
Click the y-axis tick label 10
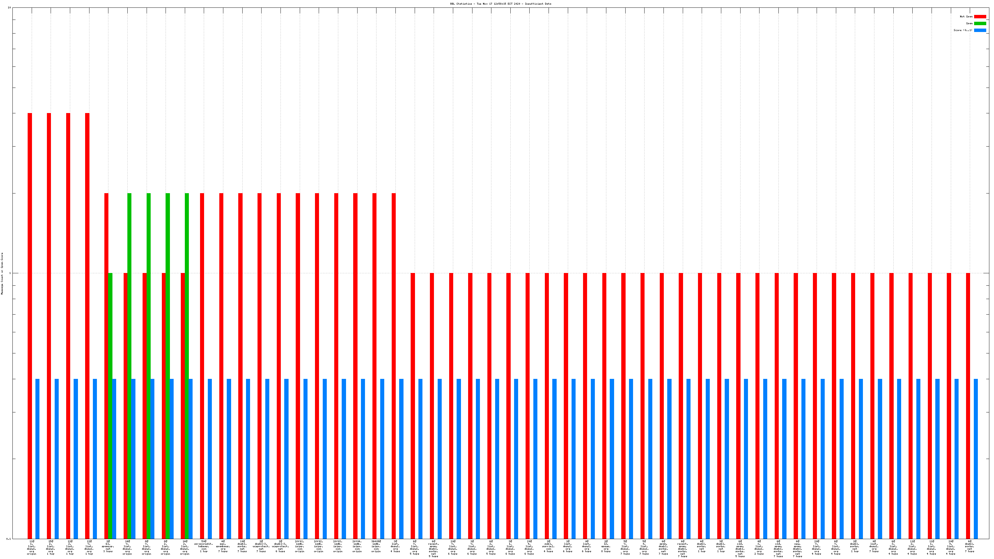9,8
